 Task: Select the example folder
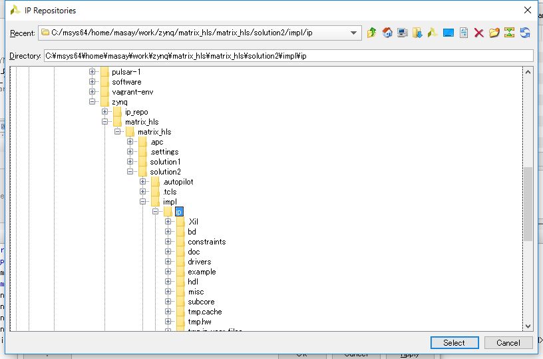click(202, 272)
